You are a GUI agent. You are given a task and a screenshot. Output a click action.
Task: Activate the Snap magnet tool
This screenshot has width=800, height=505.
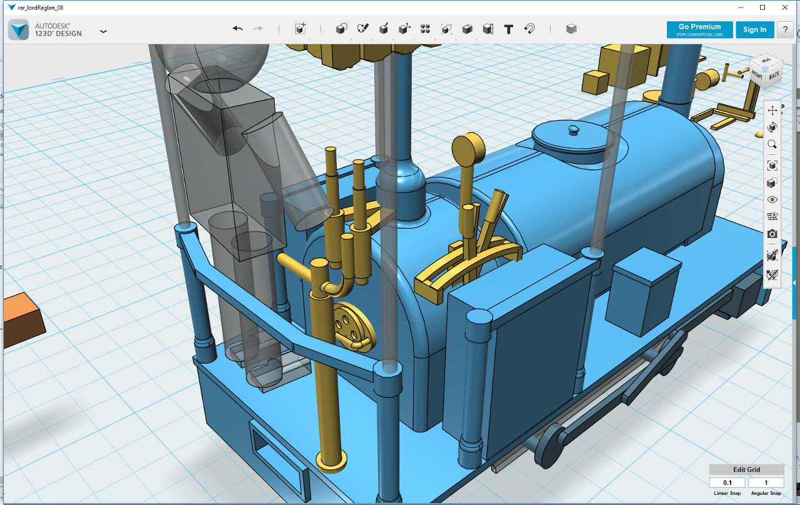click(x=529, y=29)
